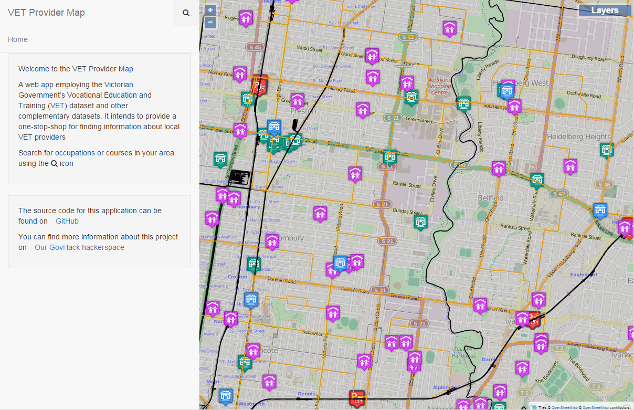
Task: Select the blue building marker on Banksia Link
Action: coord(600,211)
